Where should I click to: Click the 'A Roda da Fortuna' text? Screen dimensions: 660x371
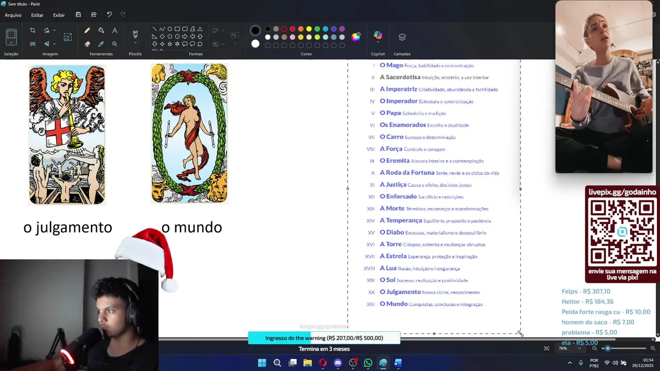407,173
